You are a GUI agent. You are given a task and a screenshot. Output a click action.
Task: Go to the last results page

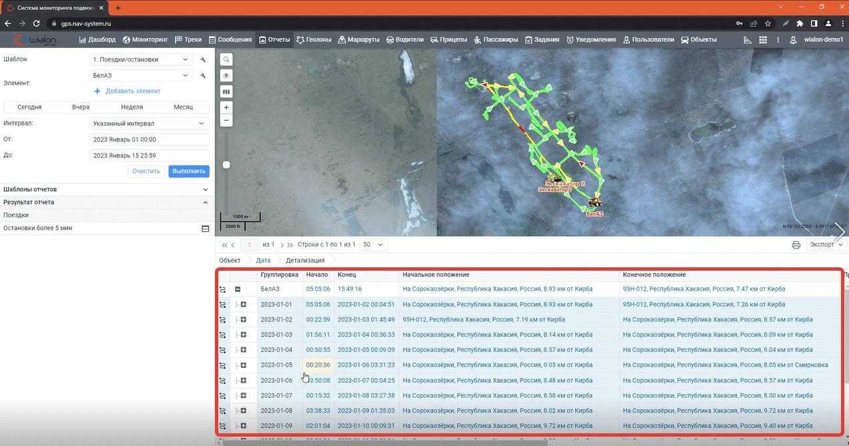[x=290, y=245]
